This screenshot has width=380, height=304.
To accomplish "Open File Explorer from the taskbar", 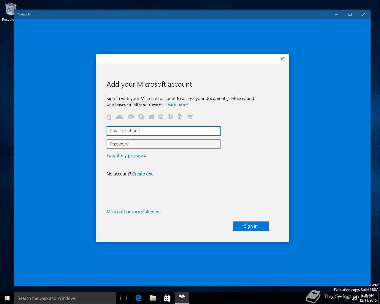I will [153, 298].
